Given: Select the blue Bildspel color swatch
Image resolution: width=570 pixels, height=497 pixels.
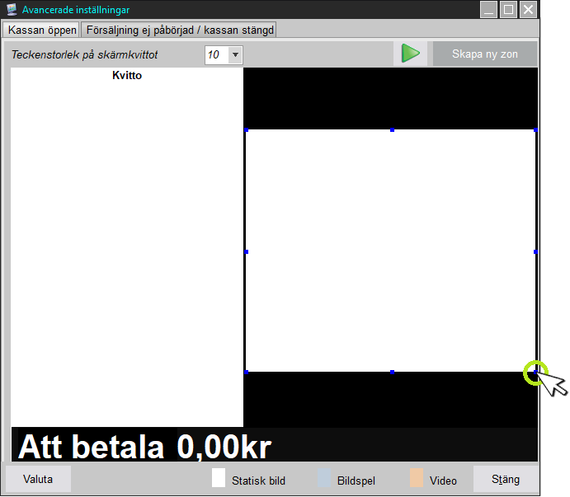Looking at the screenshot, I should pos(324,479).
